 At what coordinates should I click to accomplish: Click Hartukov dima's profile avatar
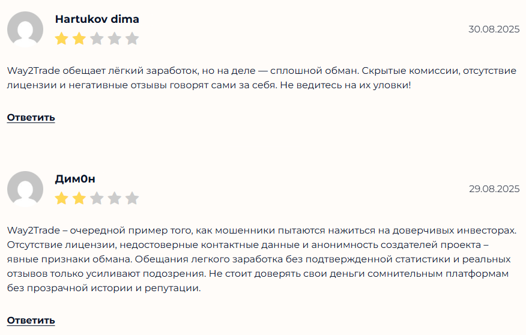coord(25,29)
